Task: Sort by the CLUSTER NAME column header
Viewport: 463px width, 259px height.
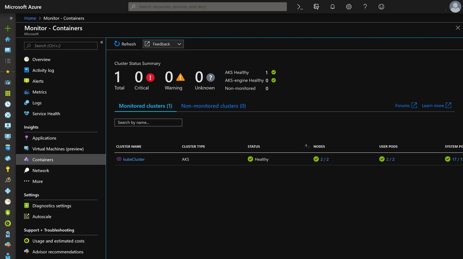Action: 129,146
